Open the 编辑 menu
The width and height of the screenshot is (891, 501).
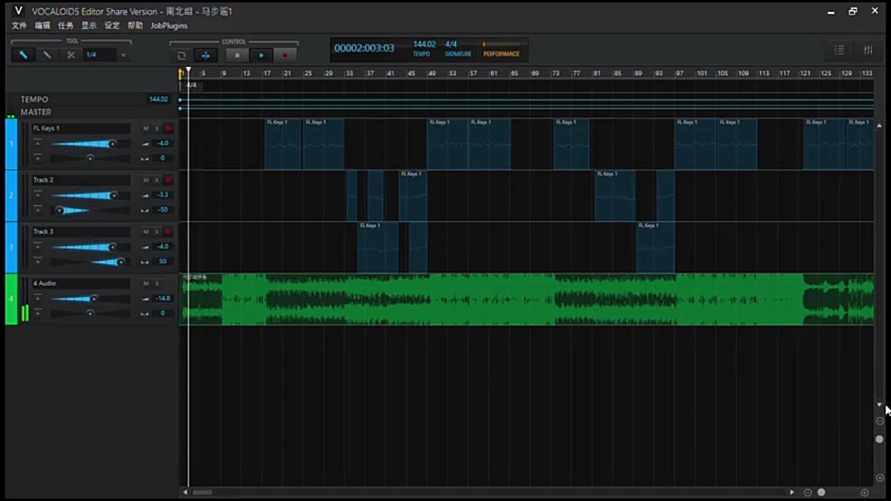42,26
